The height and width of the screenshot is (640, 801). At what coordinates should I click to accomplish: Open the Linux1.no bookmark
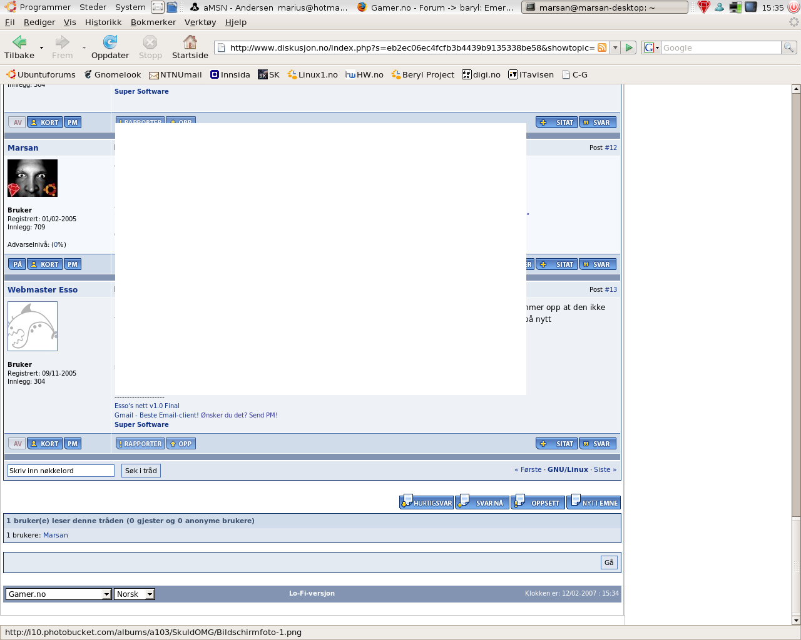pos(312,74)
